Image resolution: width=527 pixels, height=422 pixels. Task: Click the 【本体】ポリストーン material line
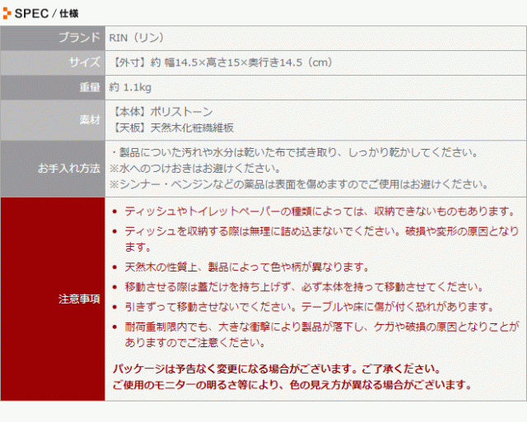pyautogui.click(x=161, y=112)
